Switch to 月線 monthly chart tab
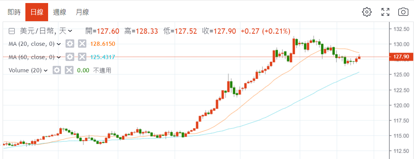 pyautogui.click(x=82, y=12)
